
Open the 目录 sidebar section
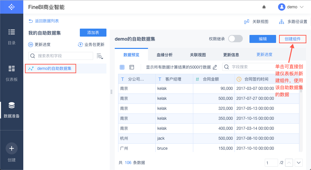(x=12, y=37)
